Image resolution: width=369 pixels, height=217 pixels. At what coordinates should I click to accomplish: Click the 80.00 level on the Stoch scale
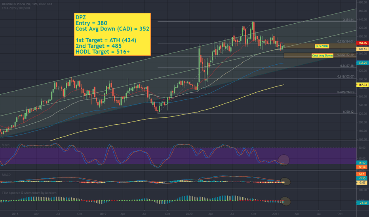[x=362, y=148]
